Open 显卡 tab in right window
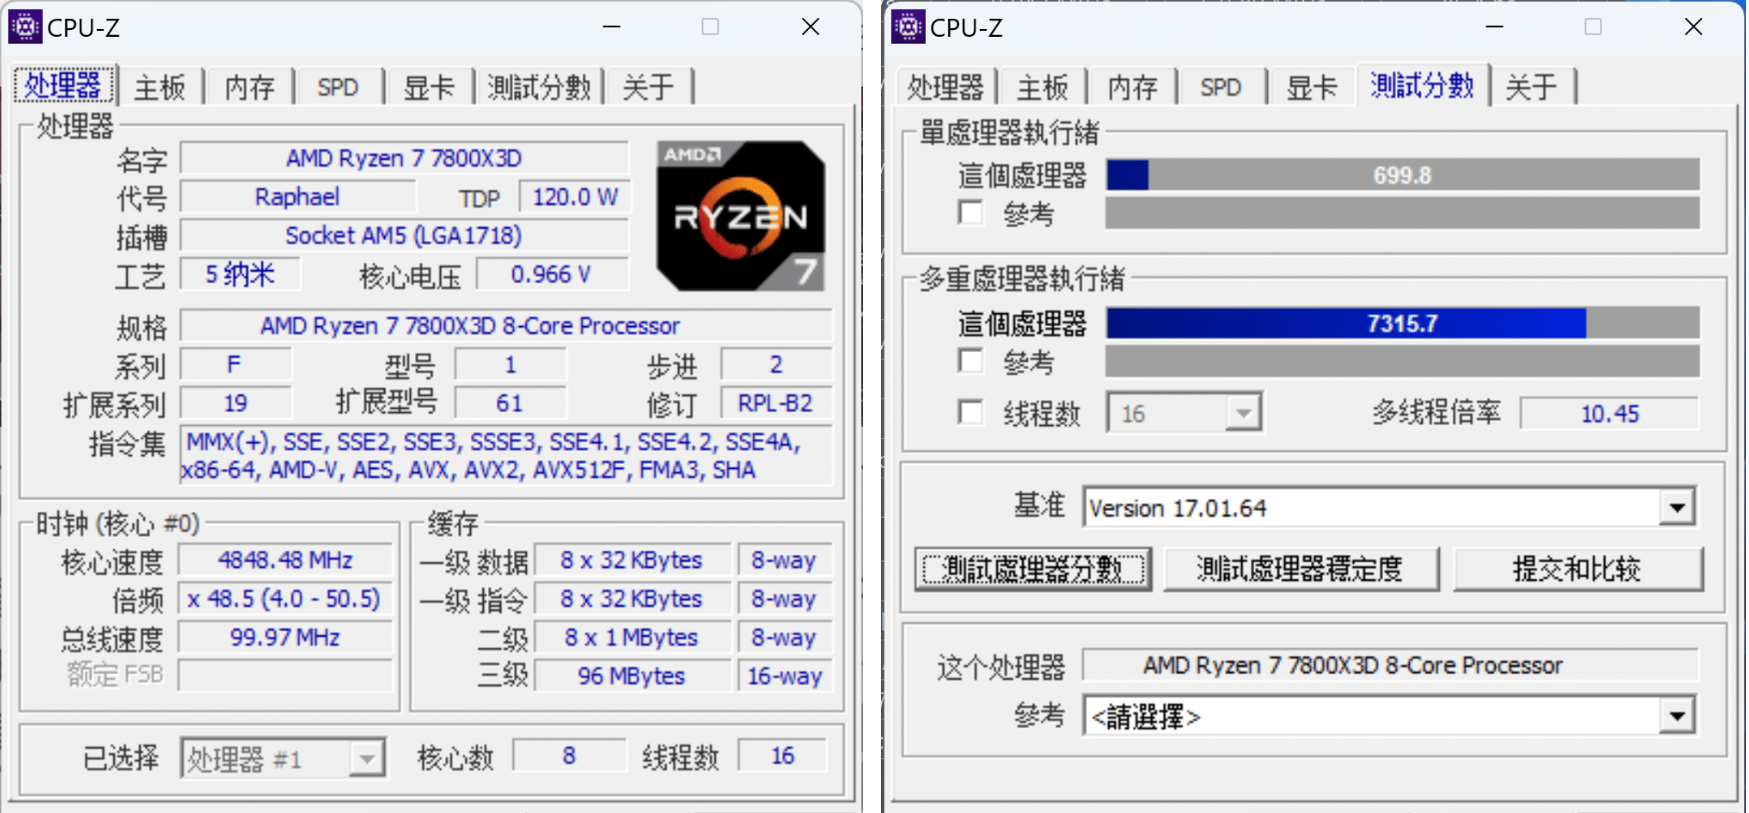Image resolution: width=1749 pixels, height=813 pixels. [1311, 88]
